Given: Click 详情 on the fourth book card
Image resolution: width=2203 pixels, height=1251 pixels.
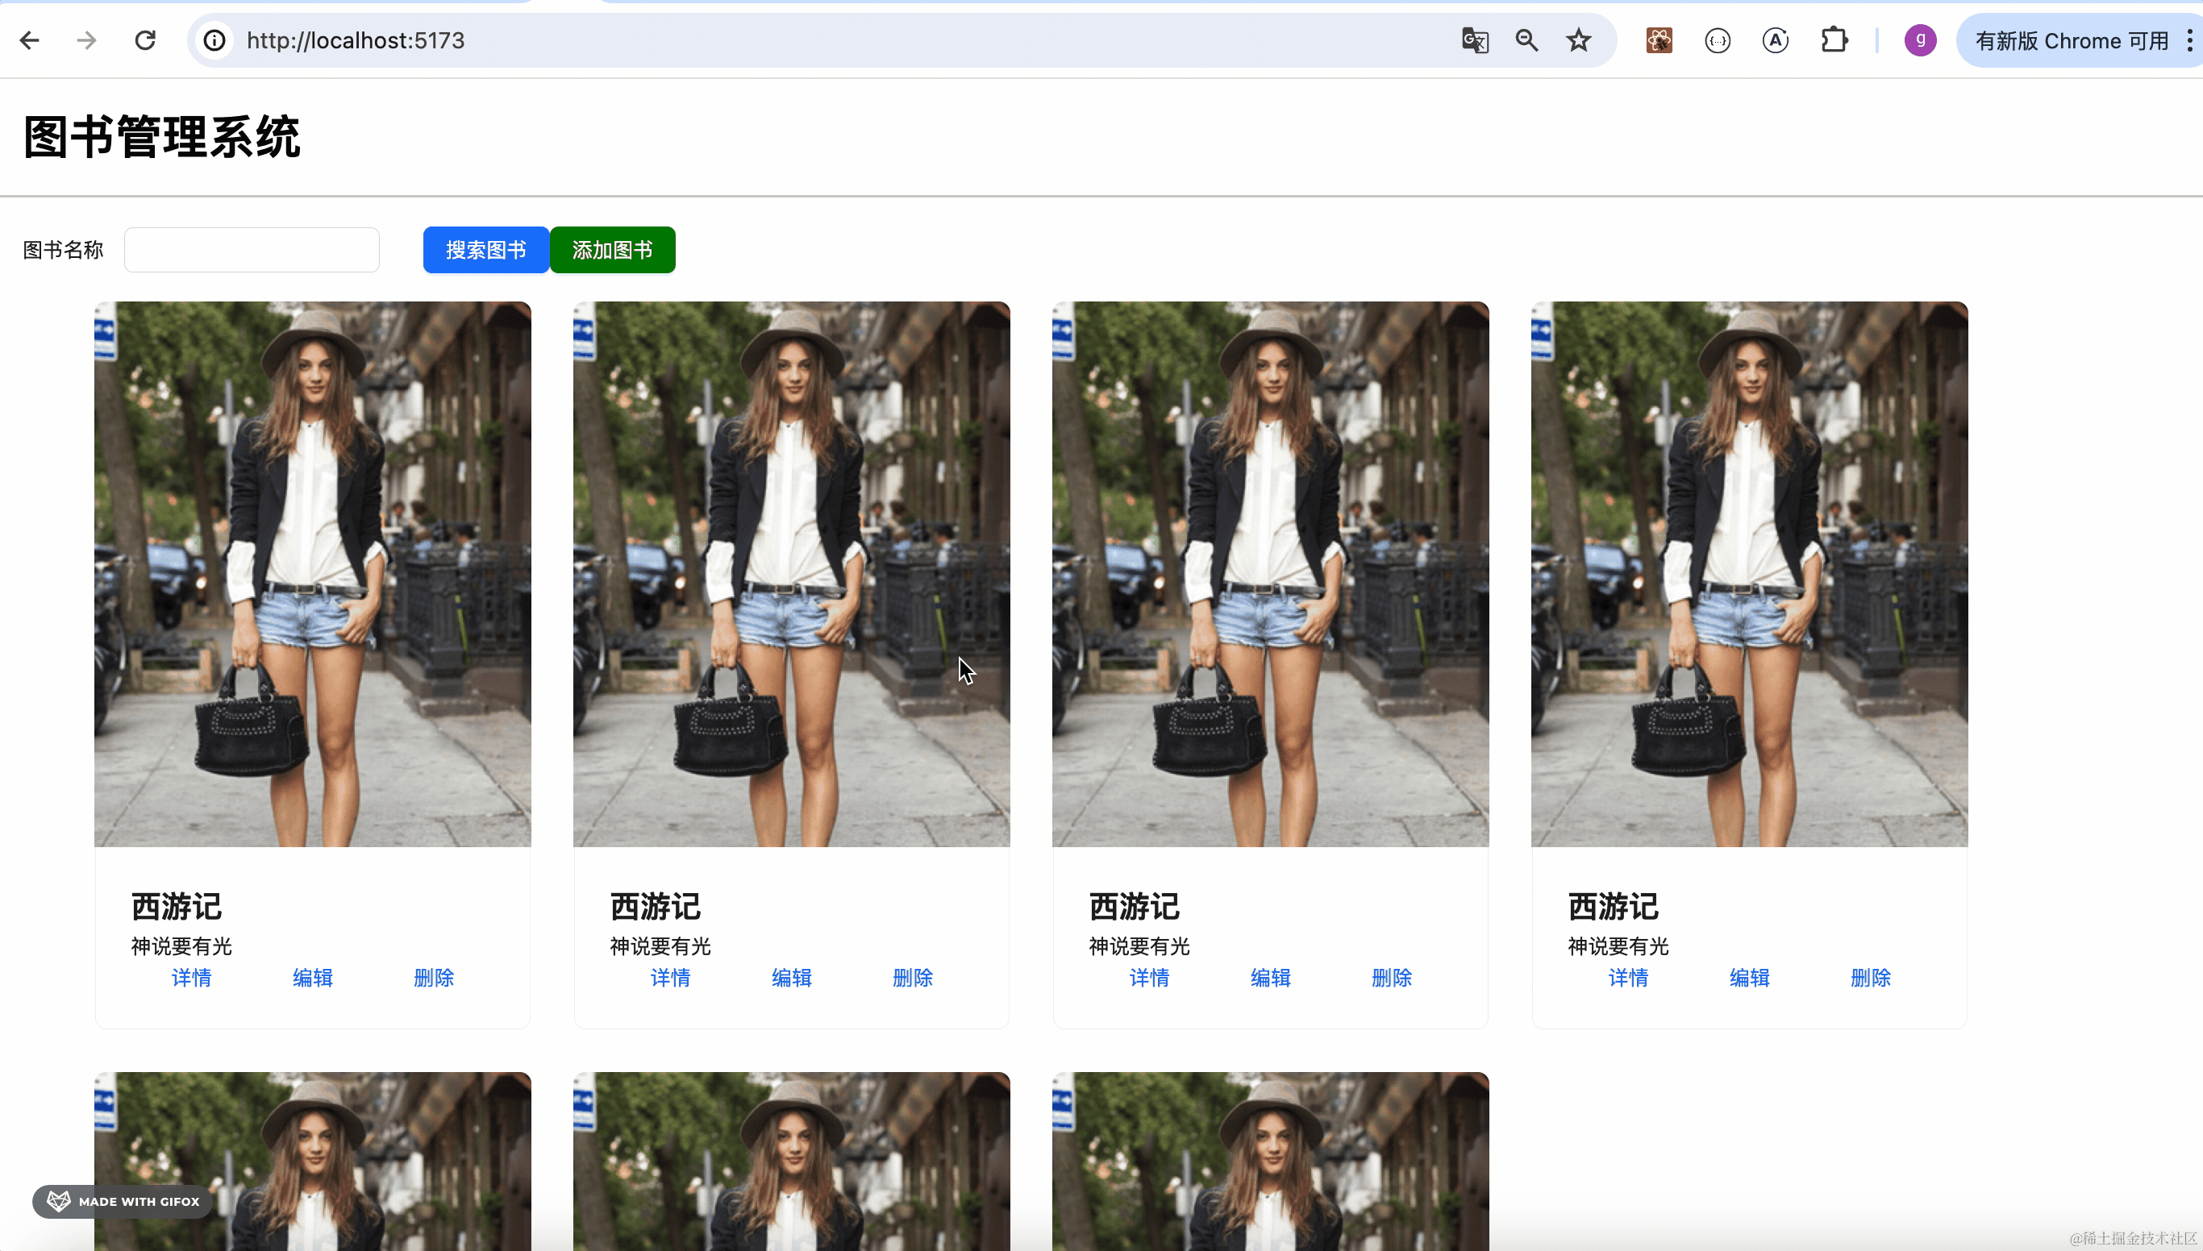Looking at the screenshot, I should 1628,978.
